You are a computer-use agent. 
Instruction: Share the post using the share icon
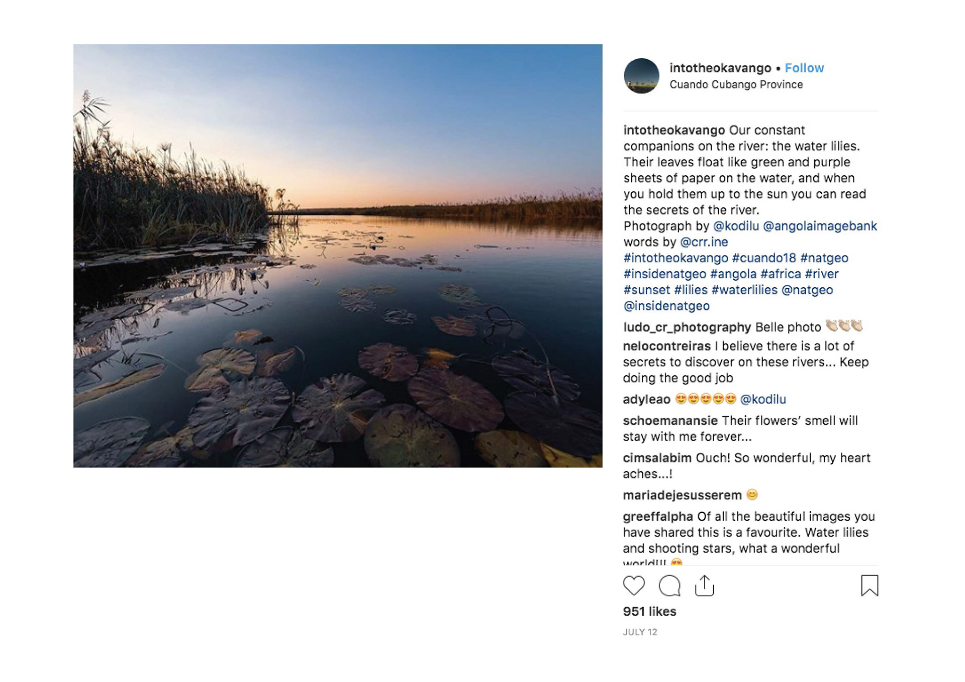pos(704,586)
